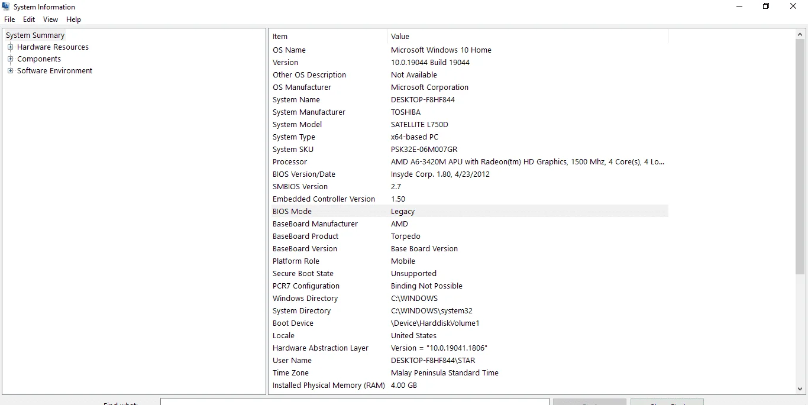Image resolution: width=808 pixels, height=405 pixels.
Task: Open the Edit menu
Action: pos(29,20)
